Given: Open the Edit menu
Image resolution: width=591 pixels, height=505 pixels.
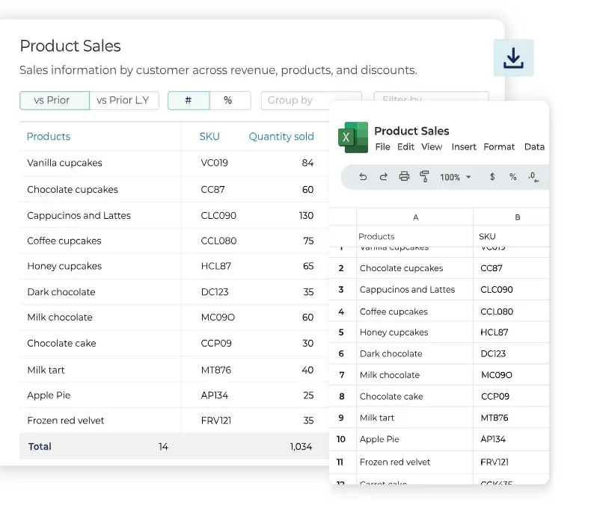Looking at the screenshot, I should click(405, 146).
